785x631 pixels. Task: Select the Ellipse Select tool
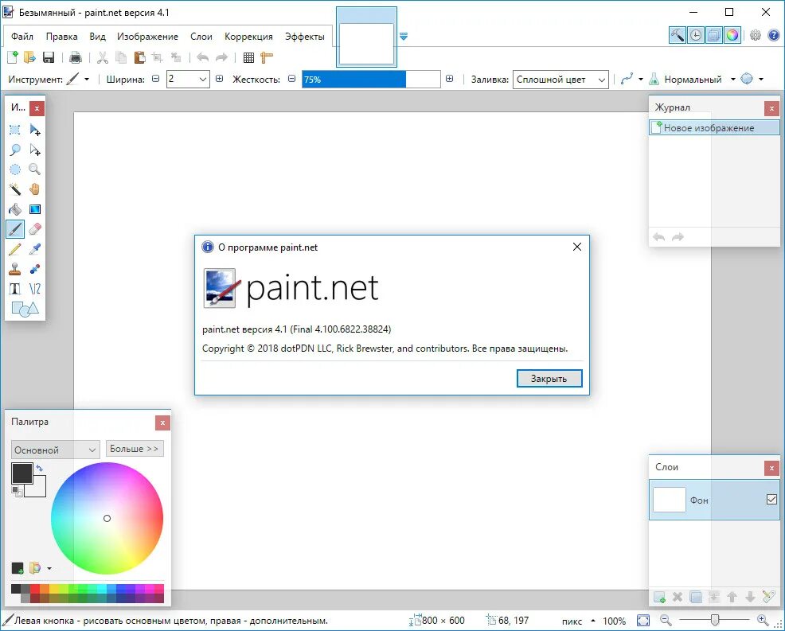click(15, 169)
